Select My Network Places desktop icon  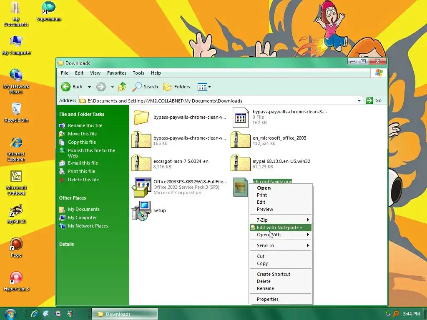(16, 81)
